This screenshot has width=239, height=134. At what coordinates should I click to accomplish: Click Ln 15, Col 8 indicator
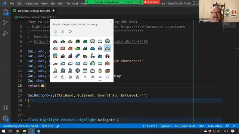(x=150, y=126)
